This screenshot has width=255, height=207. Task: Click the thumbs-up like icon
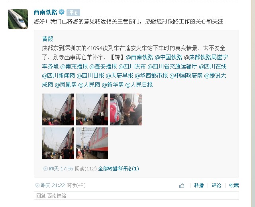182,185
